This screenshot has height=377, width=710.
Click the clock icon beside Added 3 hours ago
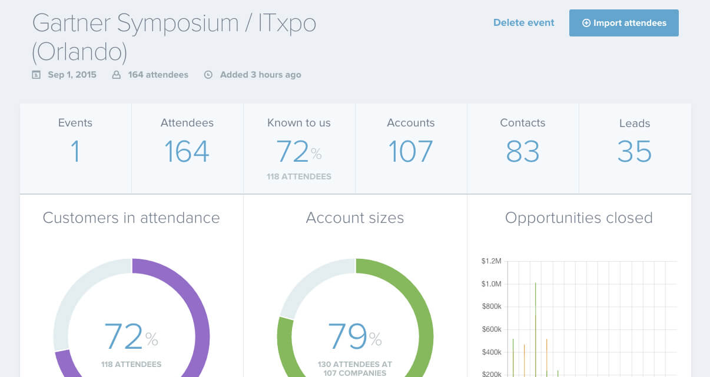click(208, 75)
